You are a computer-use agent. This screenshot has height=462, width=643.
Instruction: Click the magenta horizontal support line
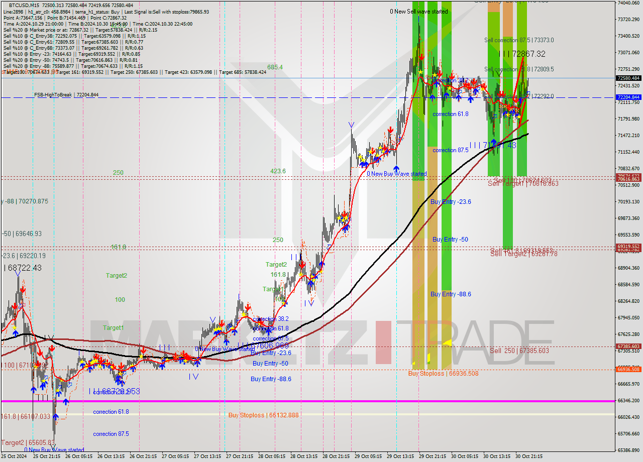[x=307, y=401]
